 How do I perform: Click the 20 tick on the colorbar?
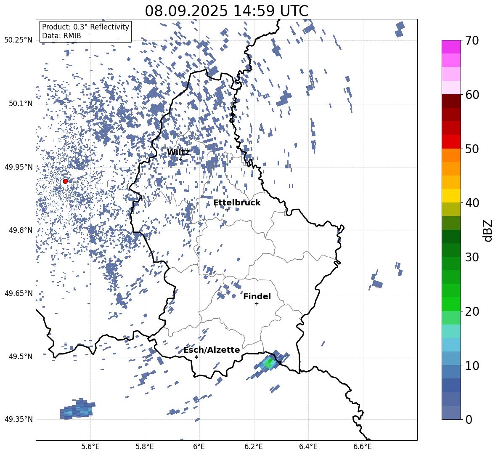(x=472, y=311)
